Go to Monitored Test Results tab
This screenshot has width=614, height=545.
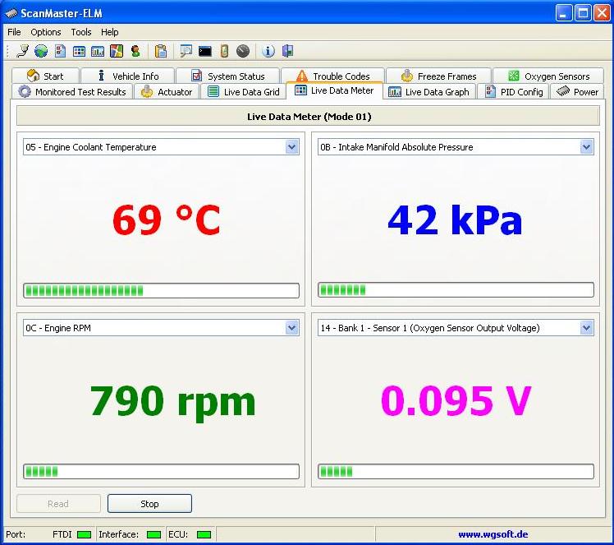[72, 92]
